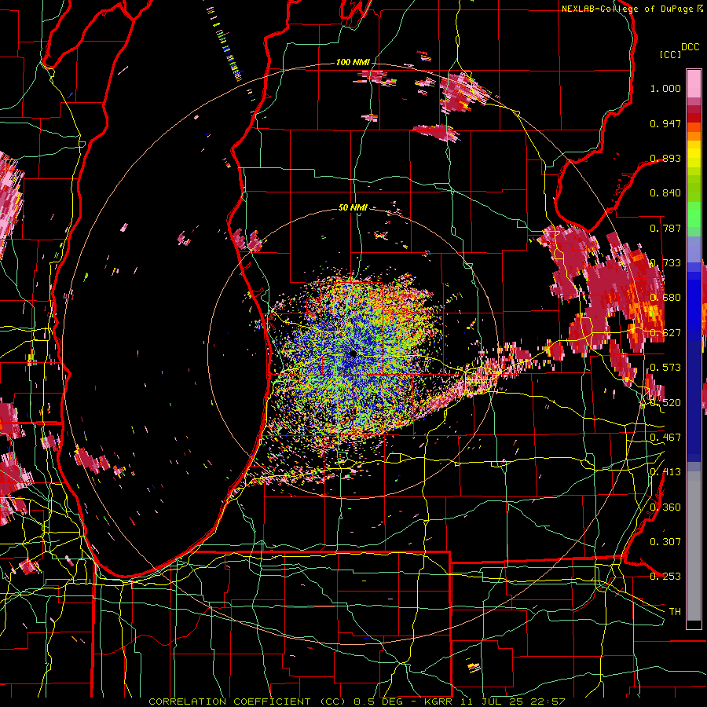Click the 0.733 scale value
The height and width of the screenshot is (707, 707).
pyautogui.click(x=665, y=263)
